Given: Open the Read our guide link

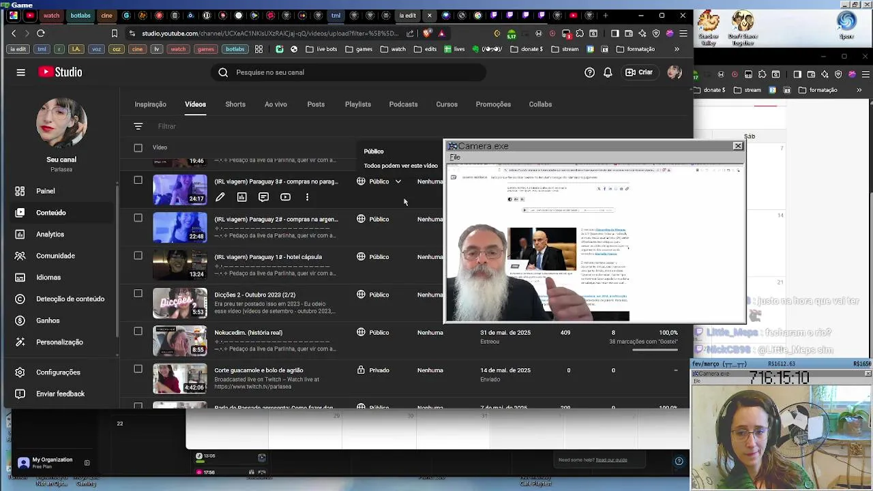Looking at the screenshot, I should (x=611, y=460).
